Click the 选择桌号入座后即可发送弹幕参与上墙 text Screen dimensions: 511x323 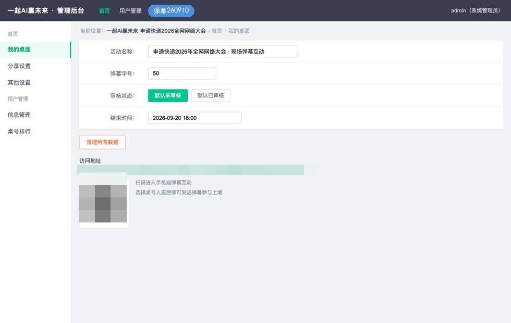click(179, 192)
